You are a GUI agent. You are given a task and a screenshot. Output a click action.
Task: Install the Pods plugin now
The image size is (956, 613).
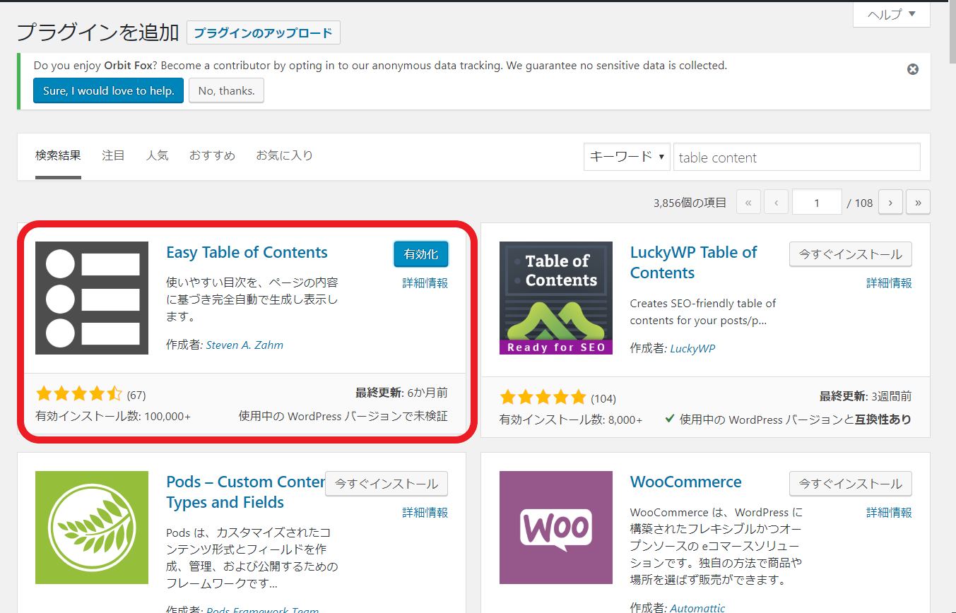[386, 484]
